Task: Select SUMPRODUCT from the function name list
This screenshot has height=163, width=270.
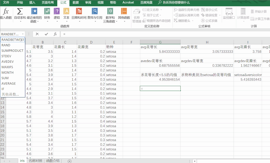Action: pyautogui.click(x=12, y=50)
